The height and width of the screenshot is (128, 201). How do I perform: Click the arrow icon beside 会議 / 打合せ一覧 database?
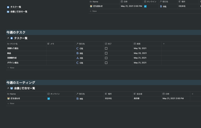8,88
